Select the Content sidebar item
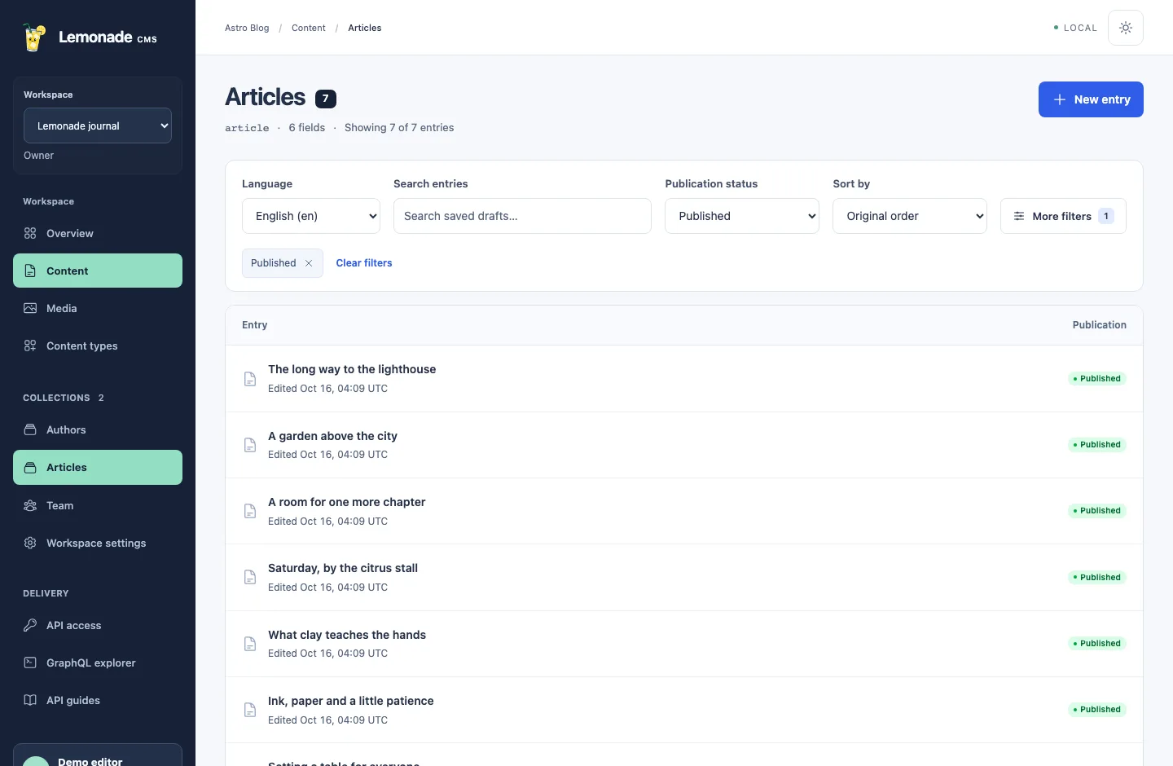This screenshot has height=766, width=1173. (x=98, y=271)
